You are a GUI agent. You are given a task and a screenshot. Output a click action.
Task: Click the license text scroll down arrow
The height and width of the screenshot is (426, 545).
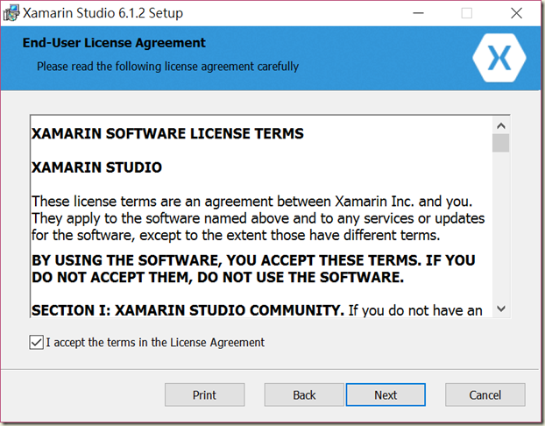click(501, 309)
